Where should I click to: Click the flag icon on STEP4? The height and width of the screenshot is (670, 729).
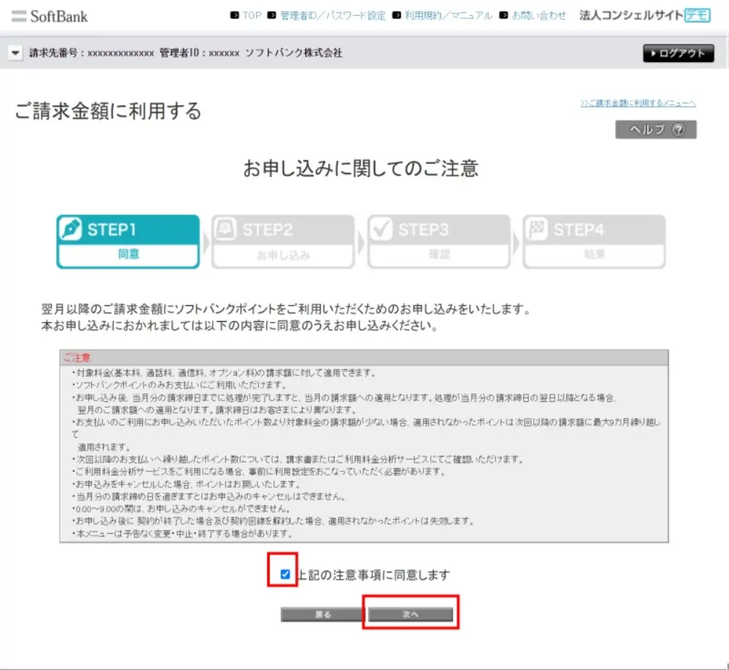537,229
